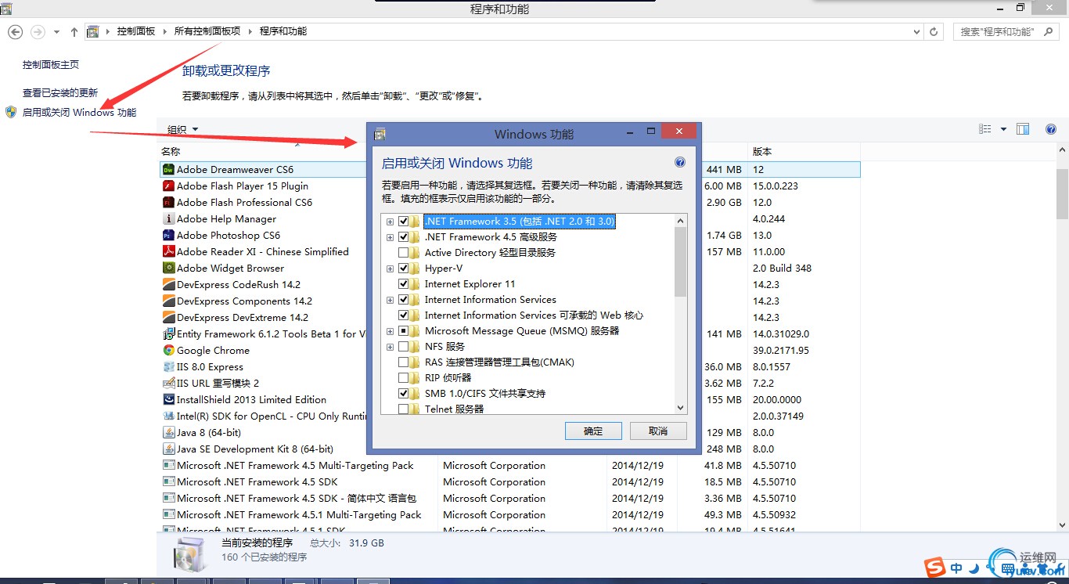The height and width of the screenshot is (584, 1069).
Task: Click the Forward navigation arrow
Action: (x=37, y=31)
